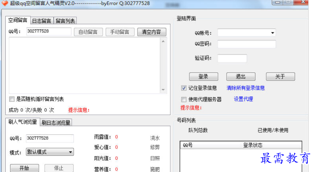Click the 队列总数 label
The height and width of the screenshot is (172, 314).
pos(198,130)
